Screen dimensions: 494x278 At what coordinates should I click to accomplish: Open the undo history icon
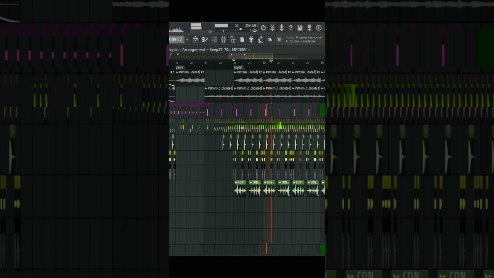(263, 28)
